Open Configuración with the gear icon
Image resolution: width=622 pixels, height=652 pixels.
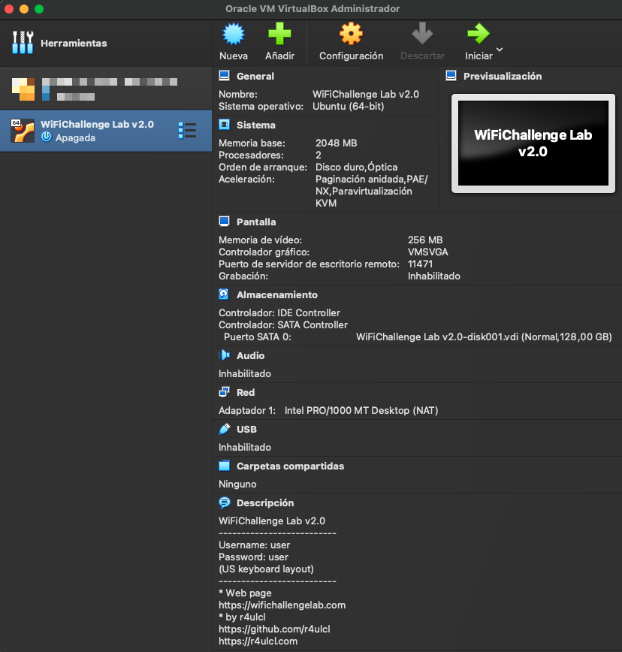351,34
